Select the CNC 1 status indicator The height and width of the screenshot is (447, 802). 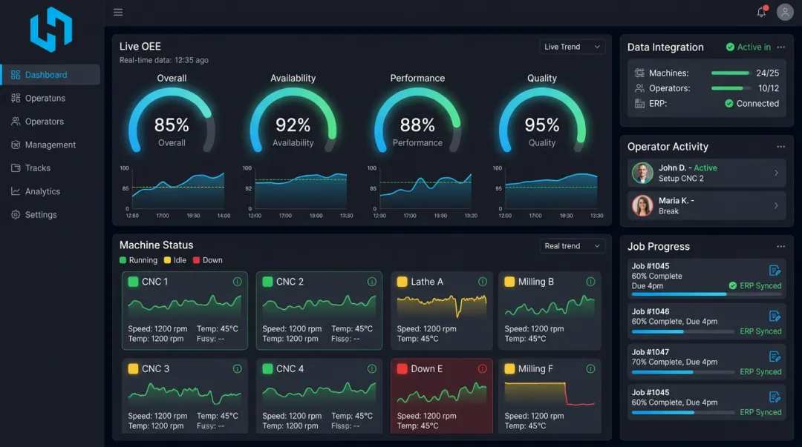coord(133,282)
